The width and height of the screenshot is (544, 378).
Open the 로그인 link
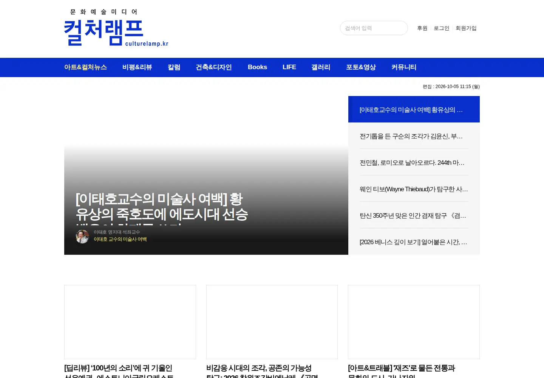tap(441, 28)
